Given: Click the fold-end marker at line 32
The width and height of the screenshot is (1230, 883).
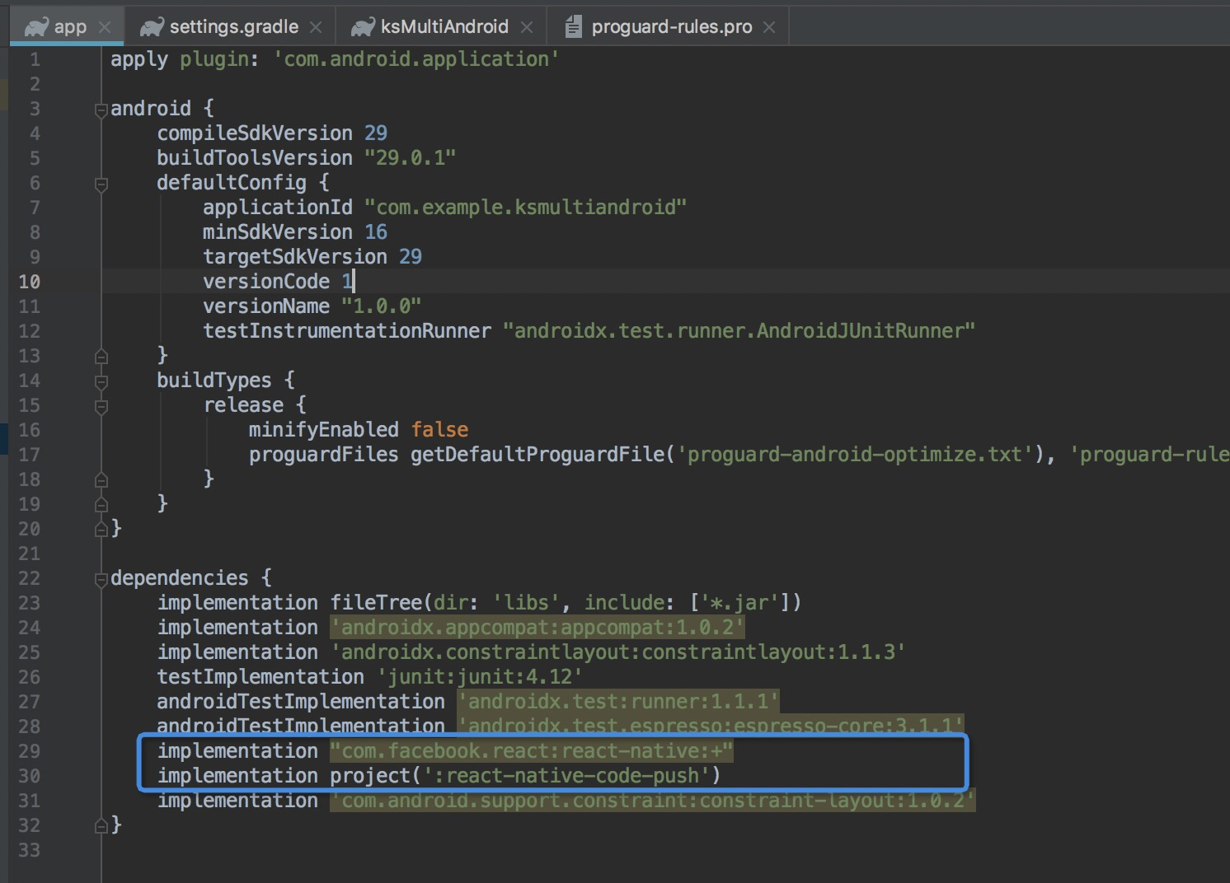Looking at the screenshot, I should [100, 825].
